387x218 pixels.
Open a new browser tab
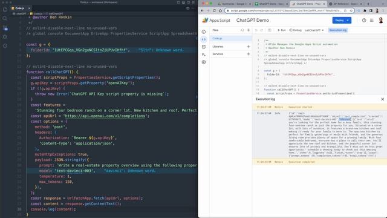368,4
